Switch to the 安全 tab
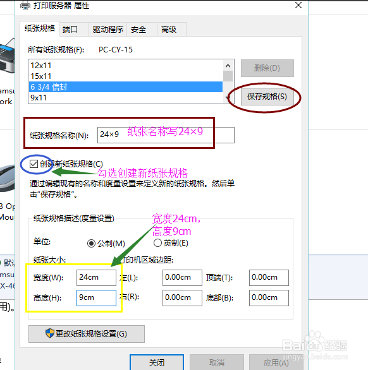Viewport: 368px width, 370px height. pos(142,30)
